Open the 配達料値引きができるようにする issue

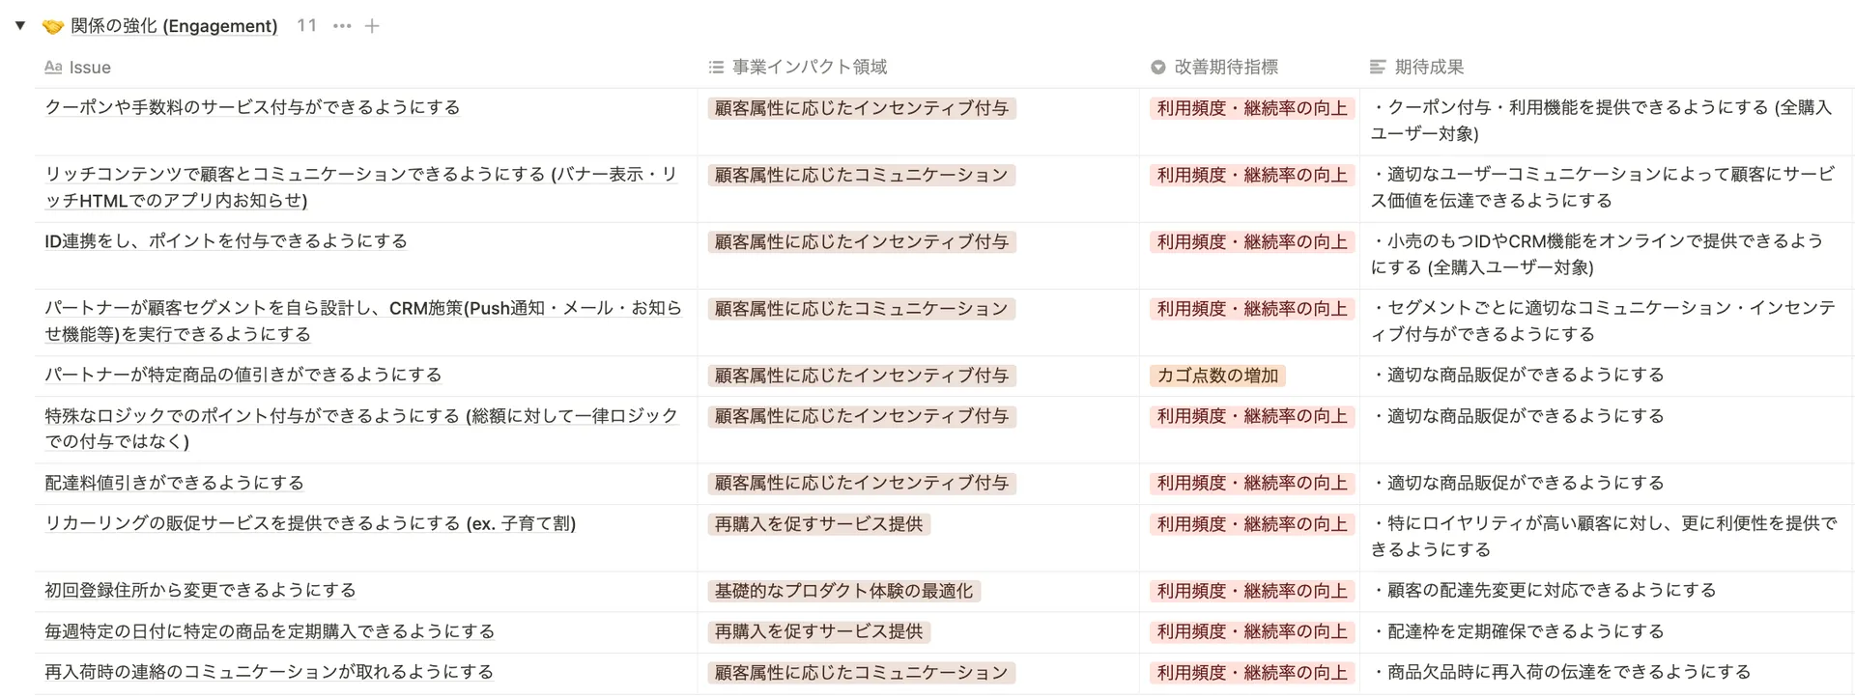174,483
